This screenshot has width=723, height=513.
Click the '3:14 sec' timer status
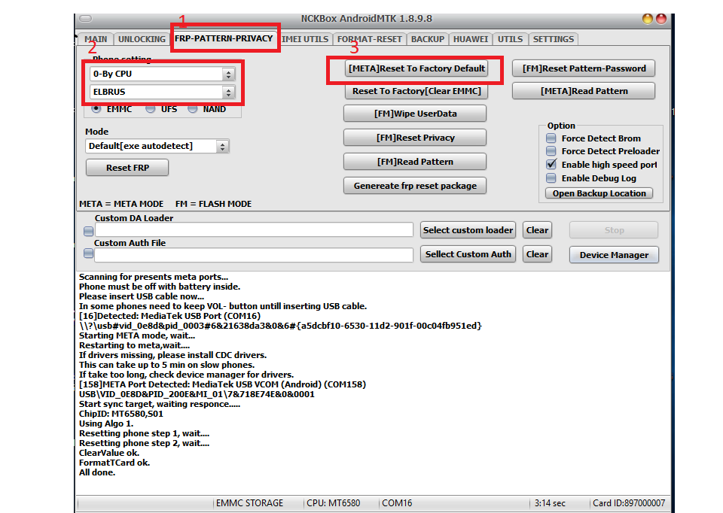point(550,503)
